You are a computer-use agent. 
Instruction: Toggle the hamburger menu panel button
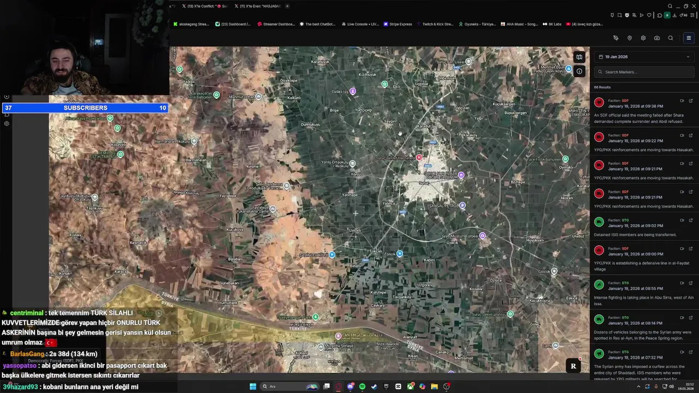click(x=689, y=38)
